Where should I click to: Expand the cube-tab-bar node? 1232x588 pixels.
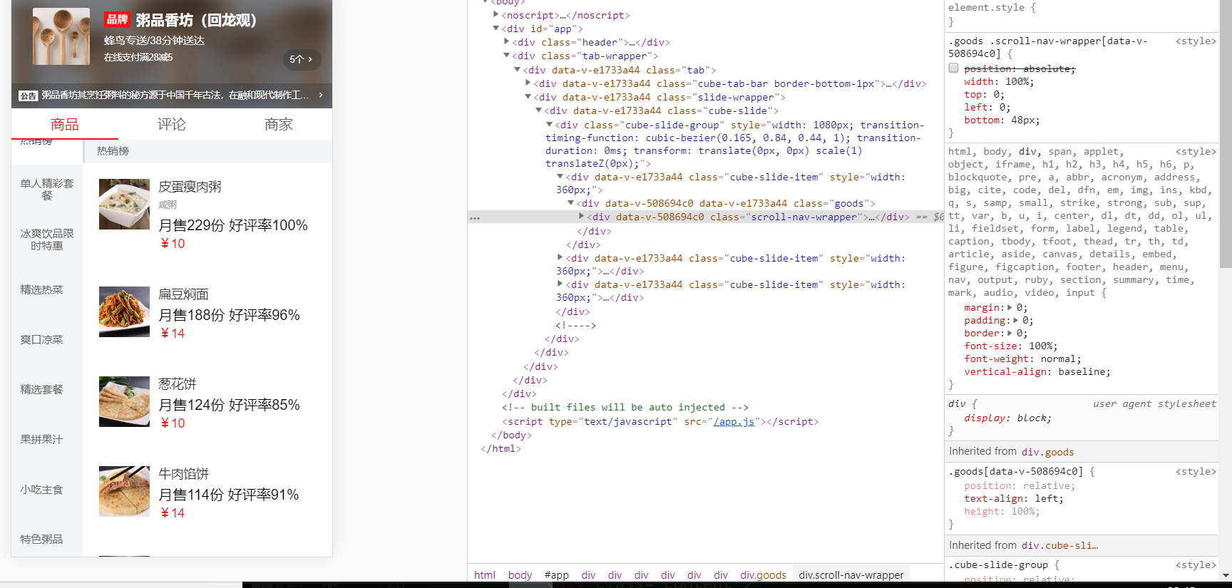(x=528, y=83)
